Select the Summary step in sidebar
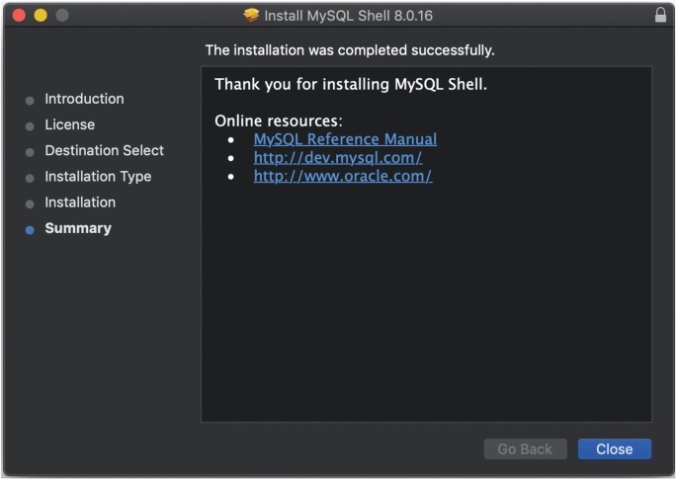677x480 pixels. [x=78, y=228]
